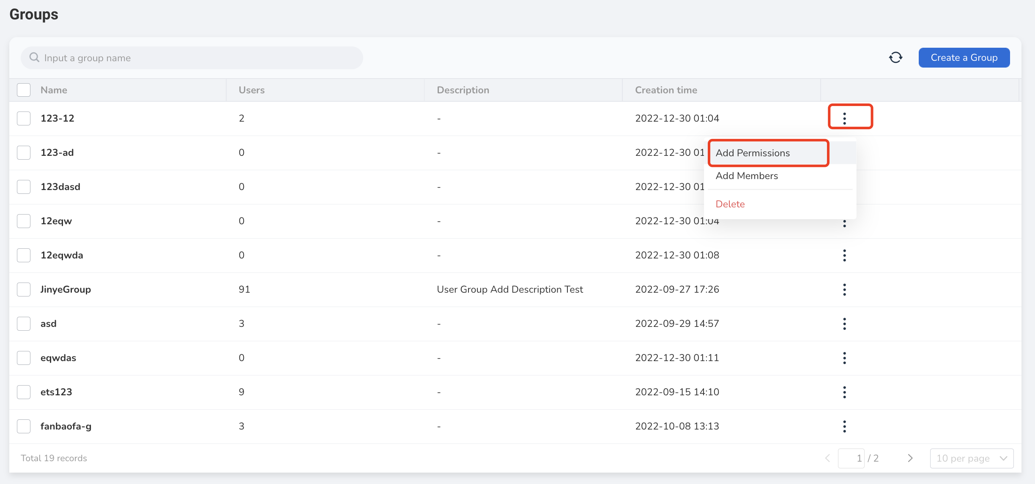This screenshot has width=1035, height=484.
Task: Open the 123dasd group name
Action: coord(60,187)
